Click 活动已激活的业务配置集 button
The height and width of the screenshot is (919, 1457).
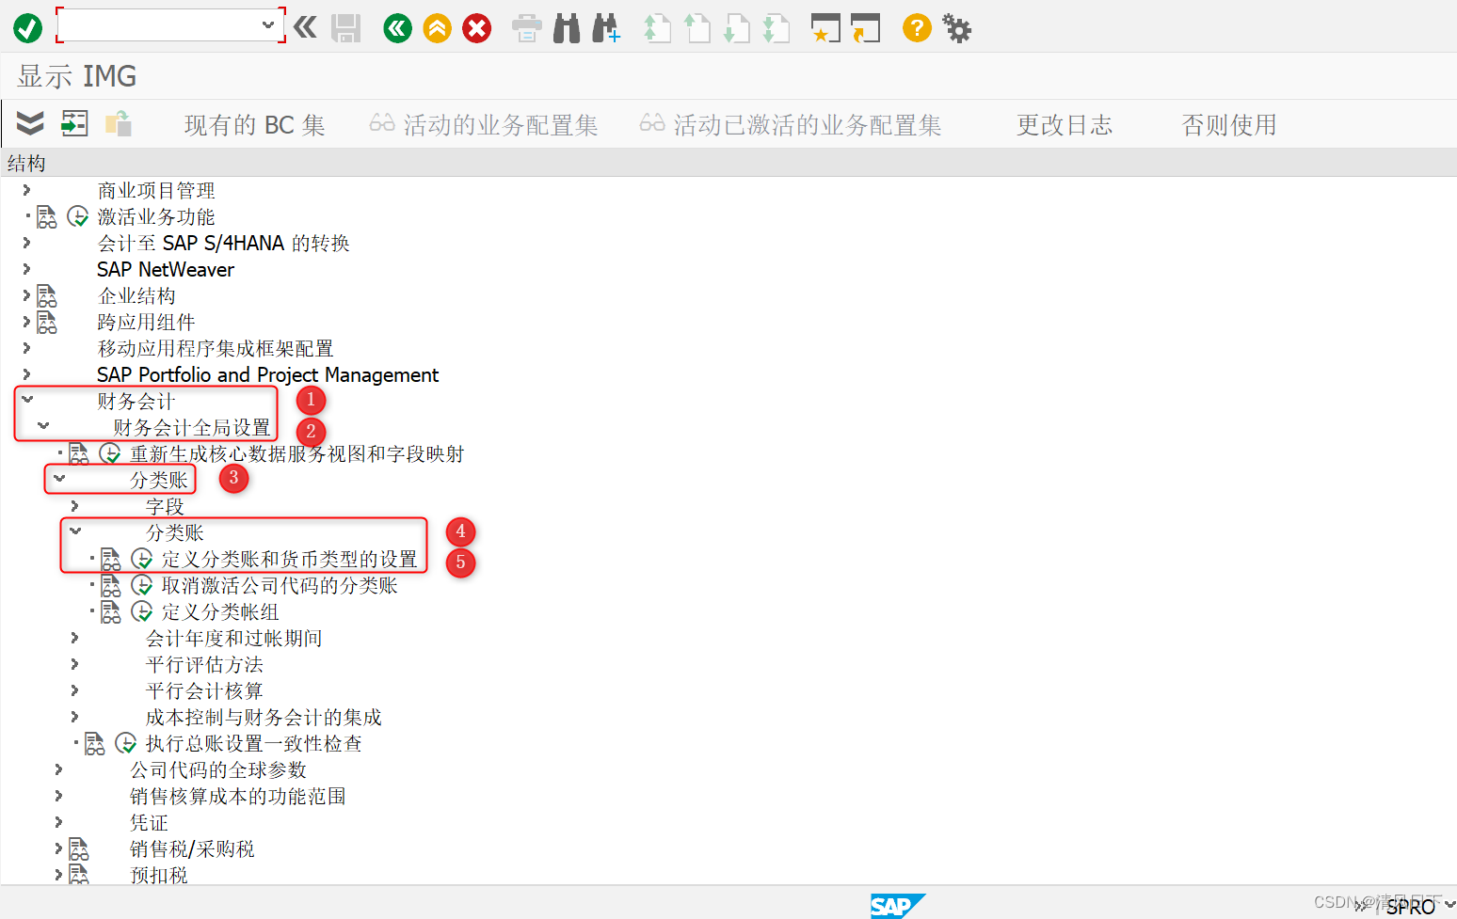(791, 125)
